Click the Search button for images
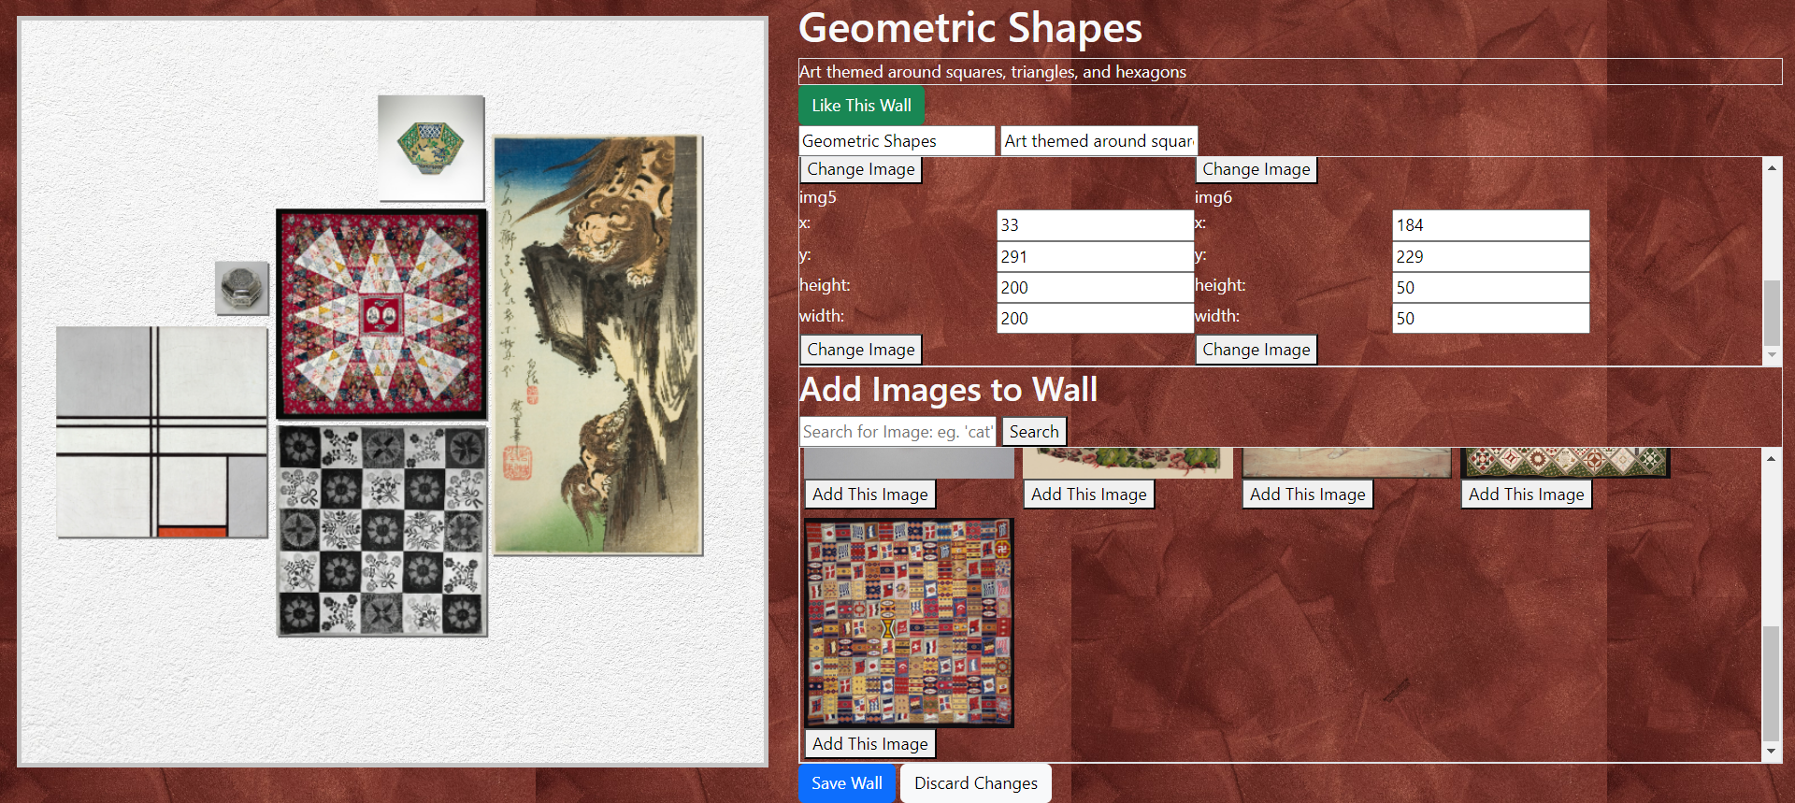The image size is (1795, 803). click(x=1033, y=432)
